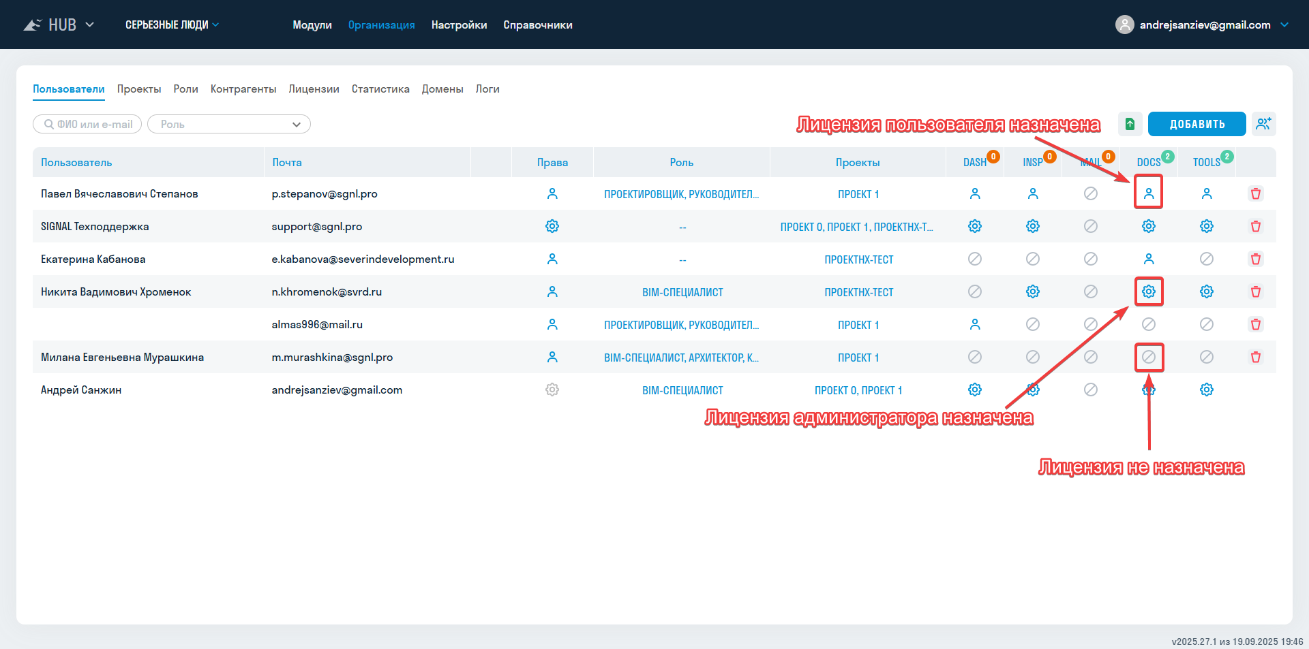Viewport: 1309px width, 649px height.
Task: Open the Настройки menu item
Action: coord(459,25)
